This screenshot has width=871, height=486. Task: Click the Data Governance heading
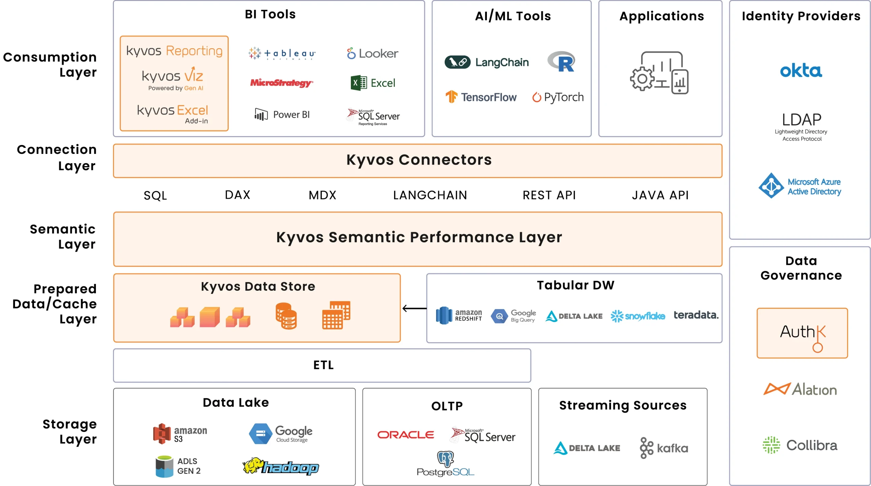(x=801, y=268)
